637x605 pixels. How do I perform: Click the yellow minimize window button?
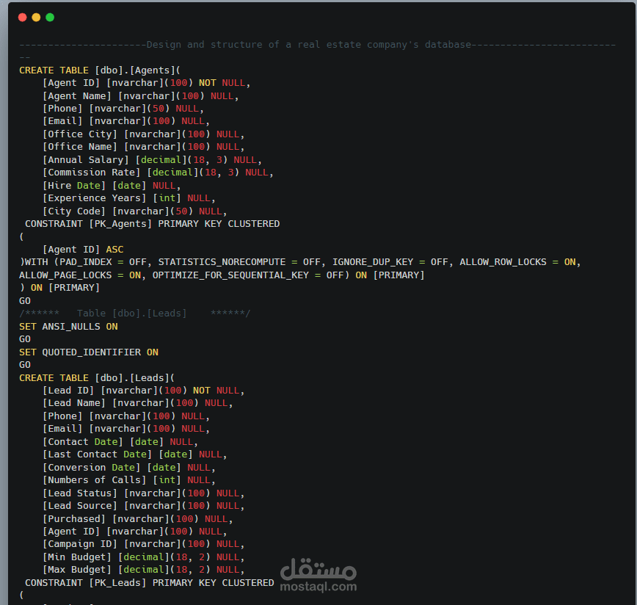coord(36,17)
